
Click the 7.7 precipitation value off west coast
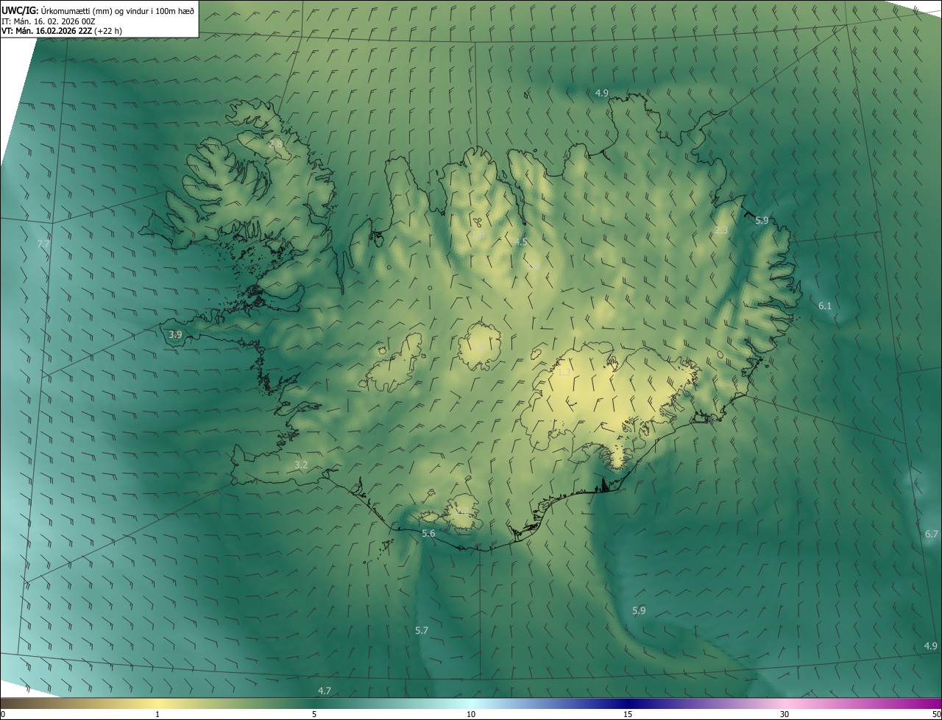pos(43,244)
